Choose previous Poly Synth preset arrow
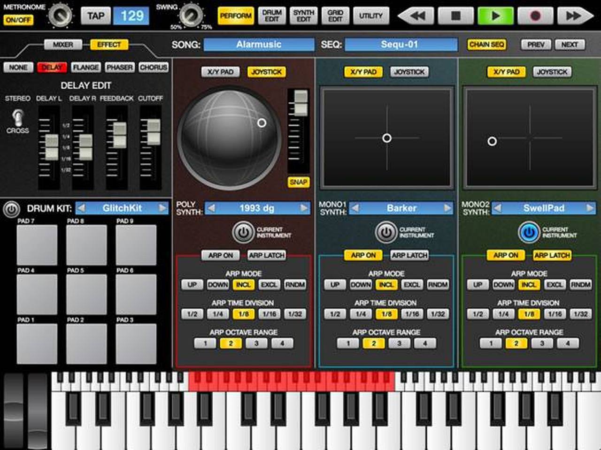 211,208
